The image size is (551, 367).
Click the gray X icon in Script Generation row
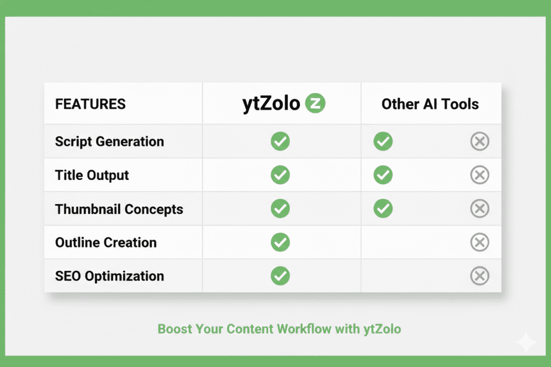479,142
